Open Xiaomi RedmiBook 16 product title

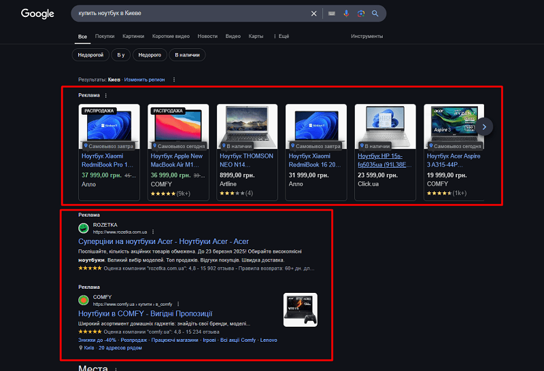coord(315,160)
